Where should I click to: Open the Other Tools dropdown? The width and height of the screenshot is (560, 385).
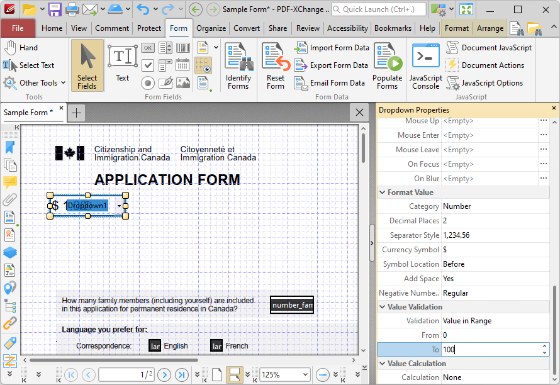(35, 82)
